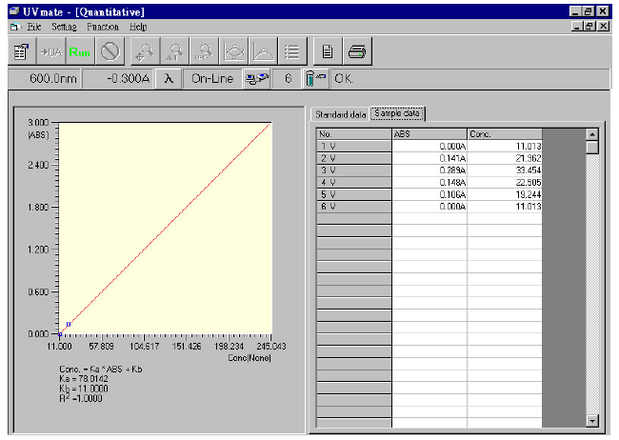This screenshot has width=619, height=440.
Task: Click the λ wavelength button
Action: tap(168, 80)
